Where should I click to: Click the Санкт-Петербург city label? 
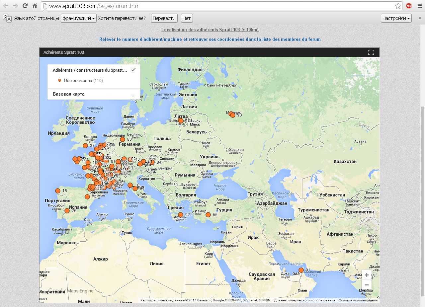(x=221, y=85)
